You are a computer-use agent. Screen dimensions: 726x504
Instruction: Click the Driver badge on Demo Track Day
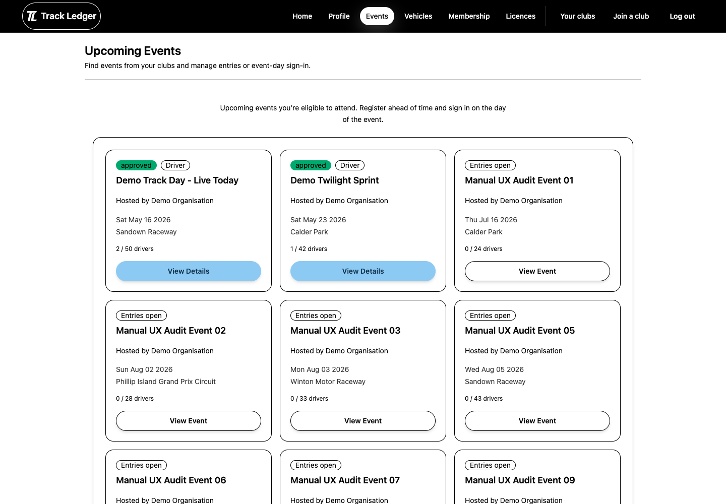tap(175, 165)
